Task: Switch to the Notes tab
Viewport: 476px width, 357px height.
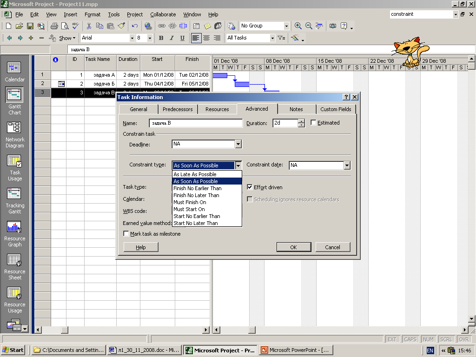Action: pyautogui.click(x=296, y=109)
